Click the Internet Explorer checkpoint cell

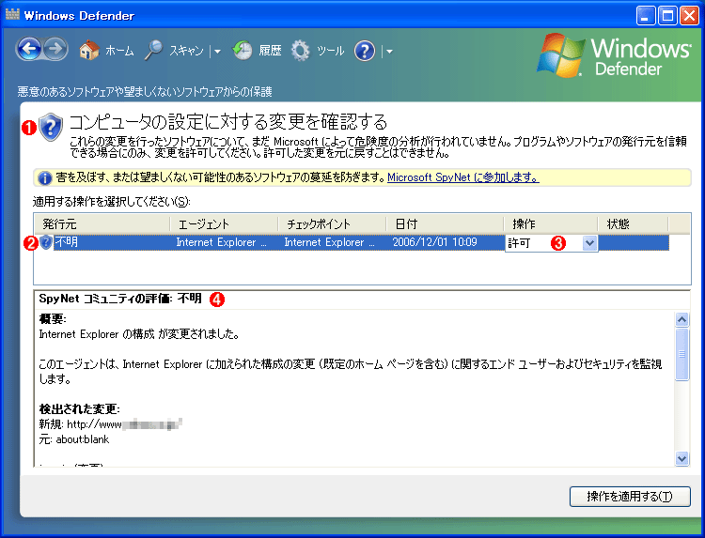click(329, 242)
